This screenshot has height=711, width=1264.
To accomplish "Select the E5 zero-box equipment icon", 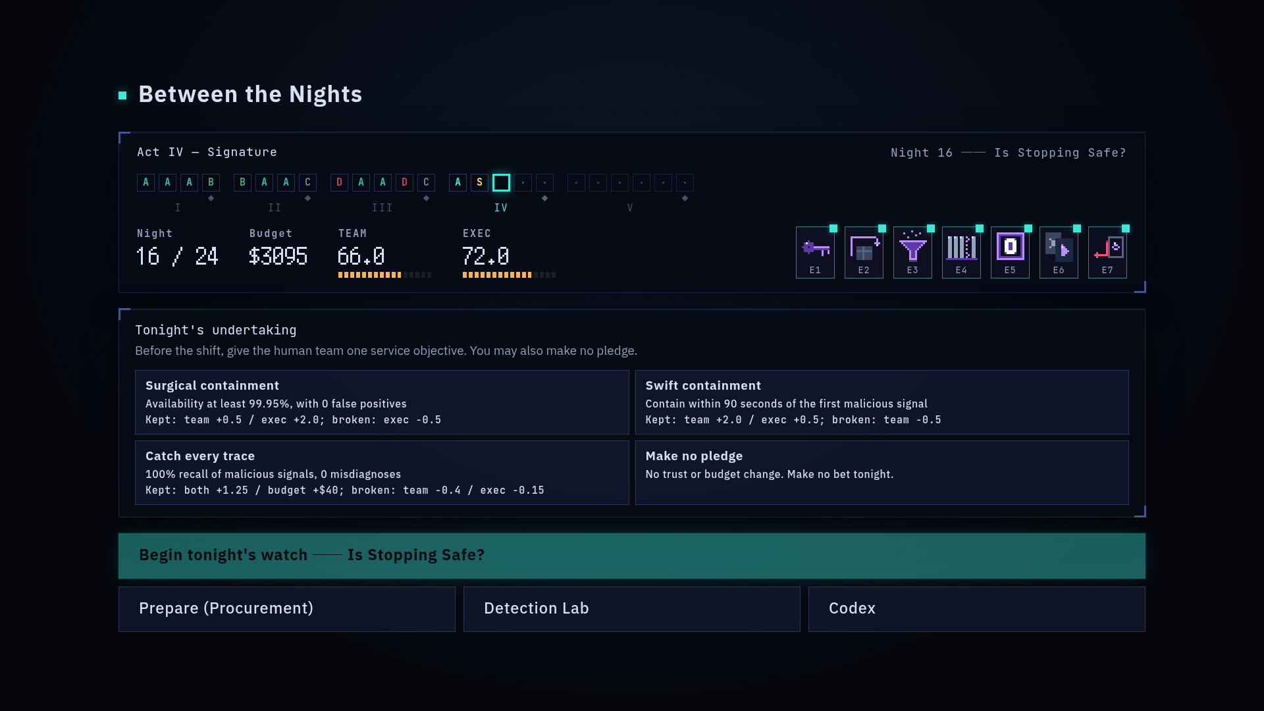I will point(1010,252).
